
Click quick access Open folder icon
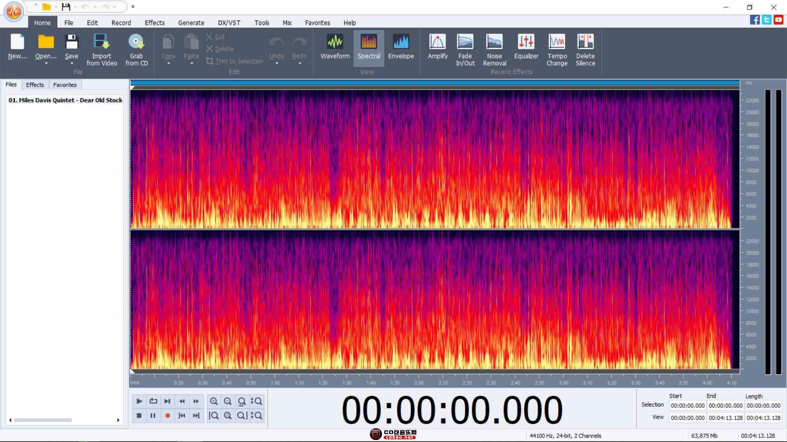tap(46, 7)
